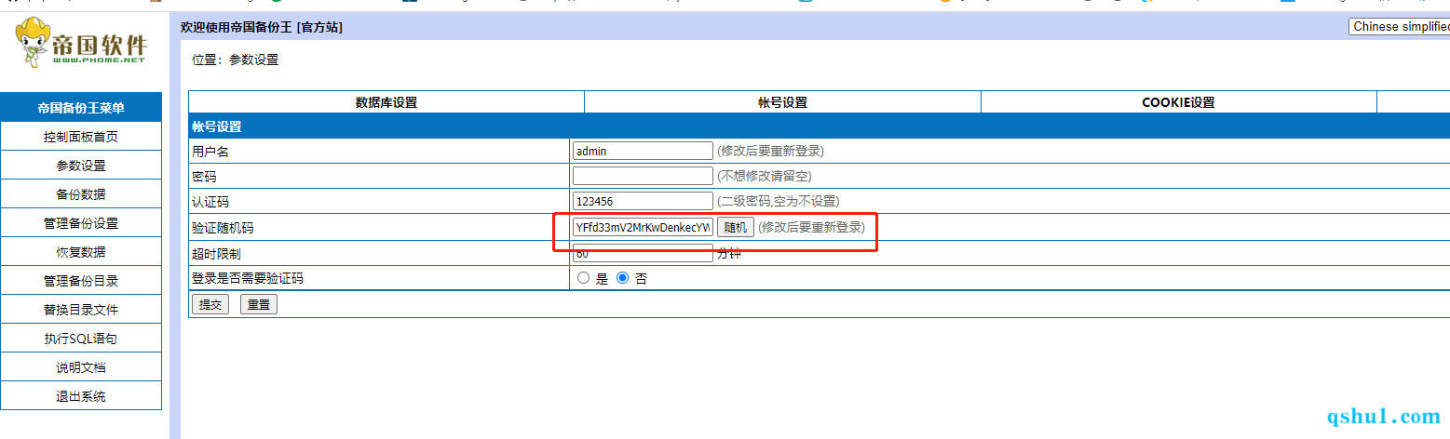Click the 重置 button

259,304
